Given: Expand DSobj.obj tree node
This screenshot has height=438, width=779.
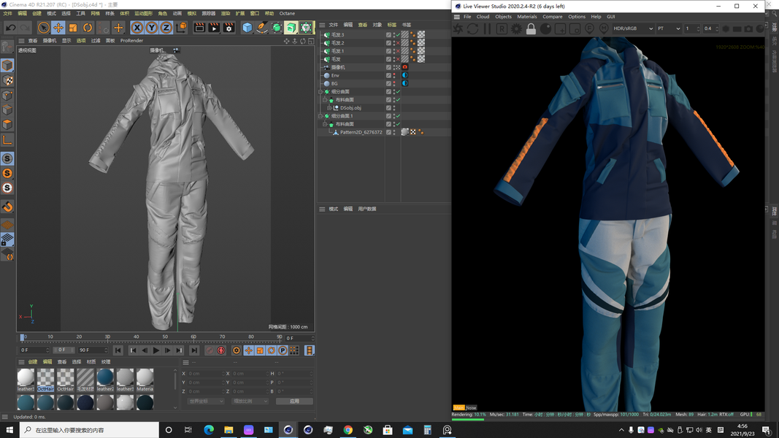Looking at the screenshot, I should pos(329,108).
